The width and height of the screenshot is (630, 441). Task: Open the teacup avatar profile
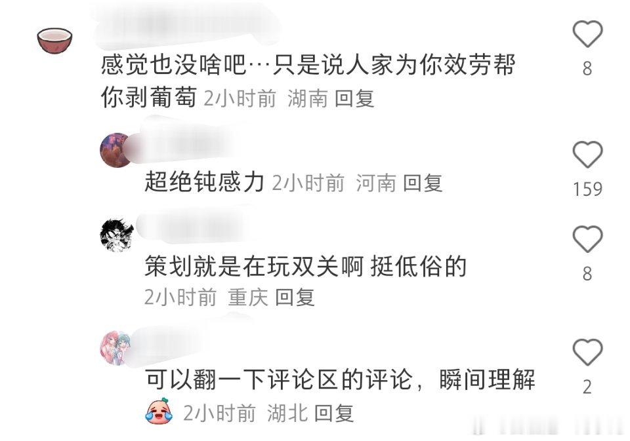point(54,41)
